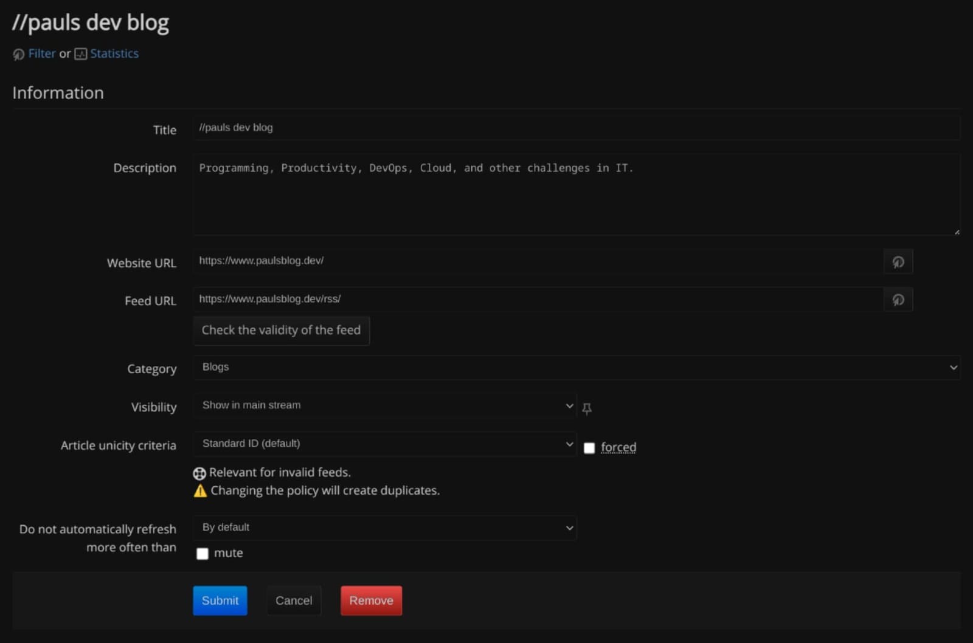Mute the feed refresh checkbox
Image resolution: width=973 pixels, height=643 pixels.
[202, 553]
